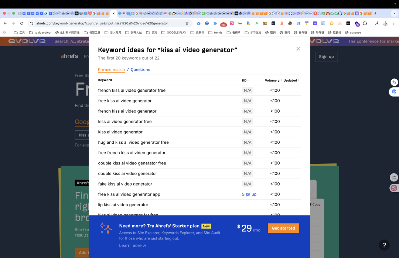Viewport: 399px width, 258px height.
Task: Click the Keyword column header
Action: click(x=105, y=80)
